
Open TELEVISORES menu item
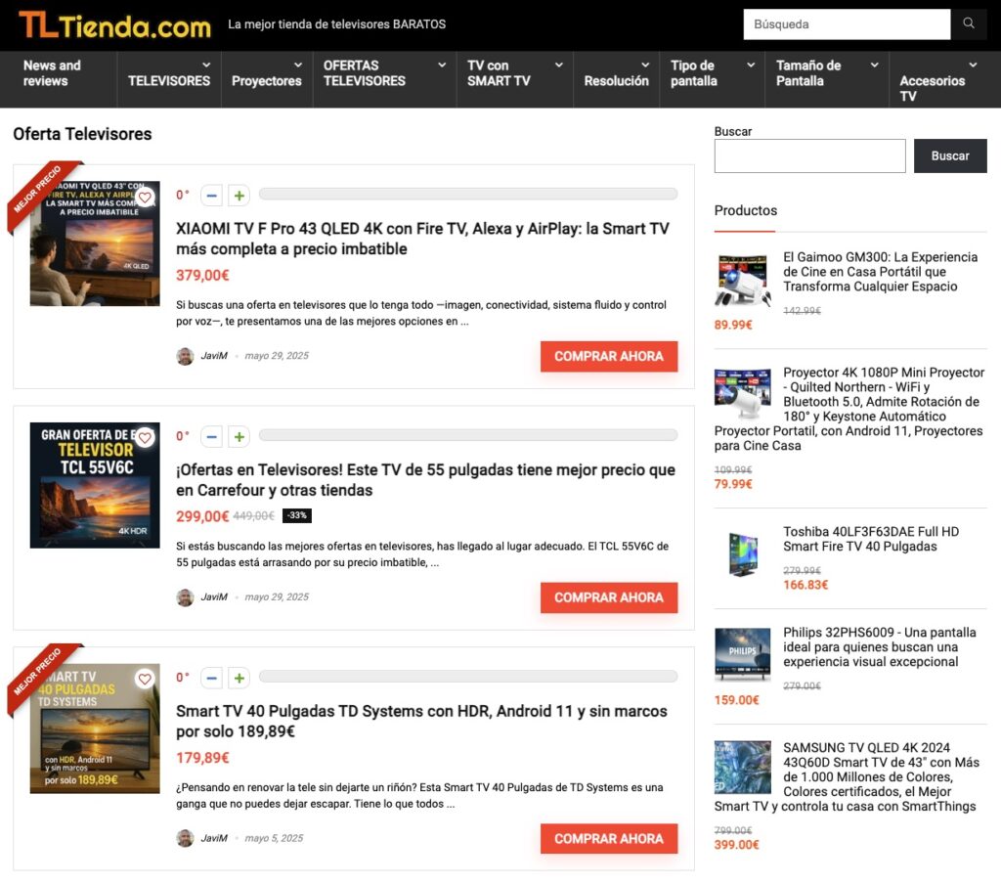(x=168, y=81)
